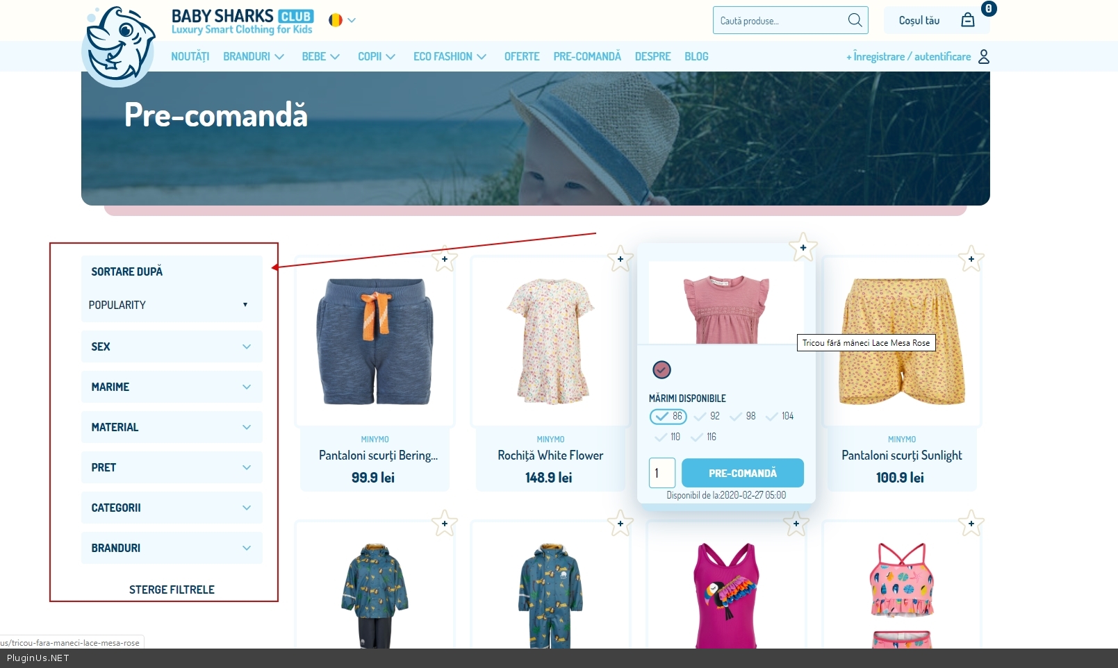Viewport: 1118px width, 668px height.
Task: Add Pantaloni scurți Sunlight to favorites star
Action: pyautogui.click(x=971, y=259)
